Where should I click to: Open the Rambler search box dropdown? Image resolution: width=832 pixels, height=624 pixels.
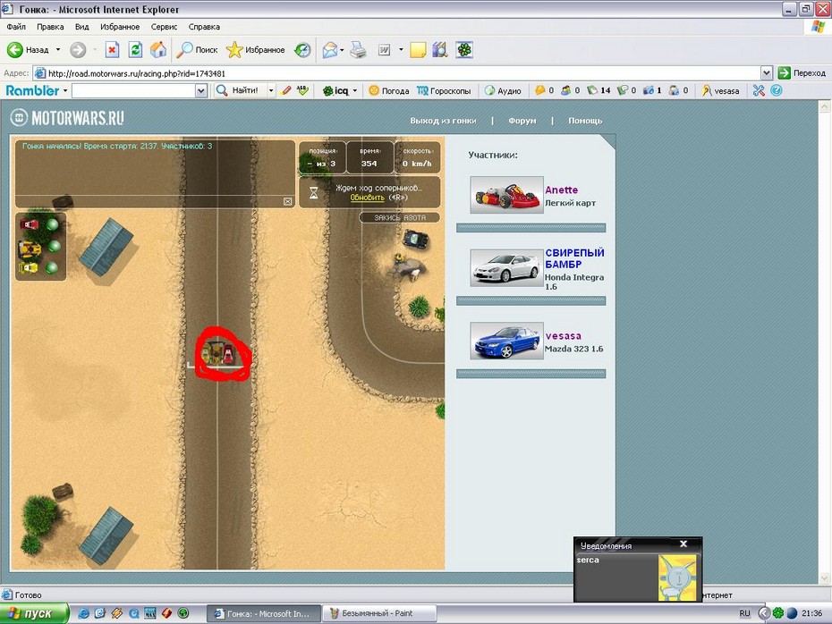[201, 91]
